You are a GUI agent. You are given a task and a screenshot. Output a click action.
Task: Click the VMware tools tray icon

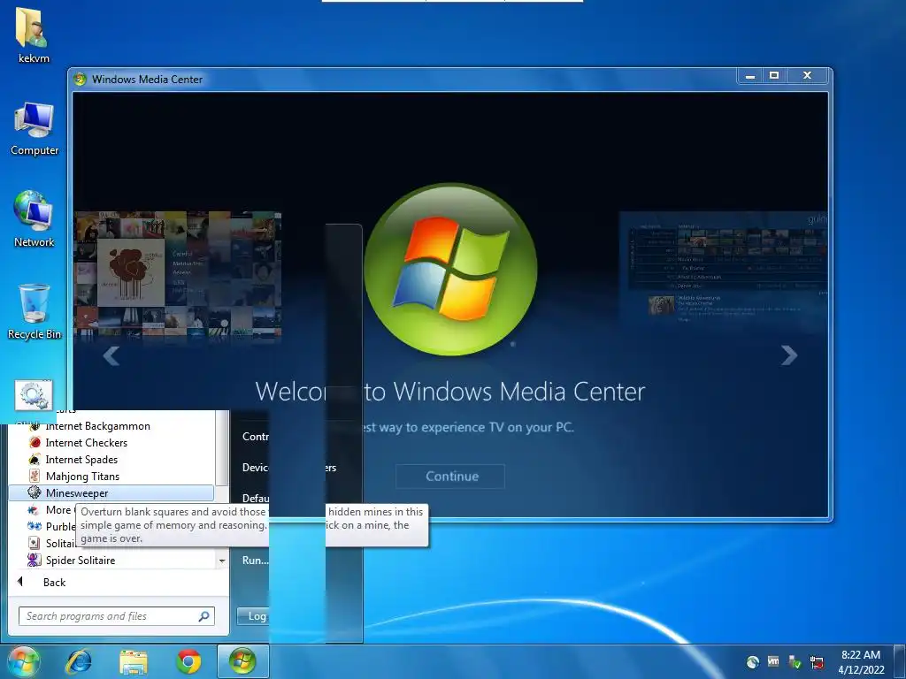coord(773,661)
